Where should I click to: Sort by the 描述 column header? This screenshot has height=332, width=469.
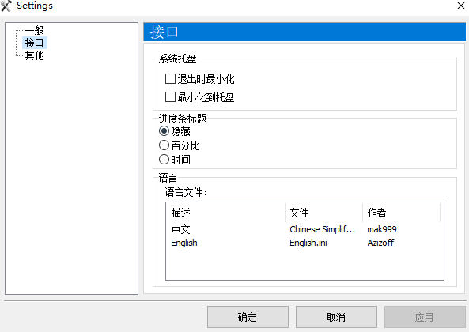click(x=225, y=213)
